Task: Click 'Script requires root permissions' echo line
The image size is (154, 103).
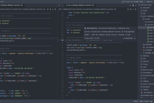Action: pyautogui.click(x=89, y=13)
